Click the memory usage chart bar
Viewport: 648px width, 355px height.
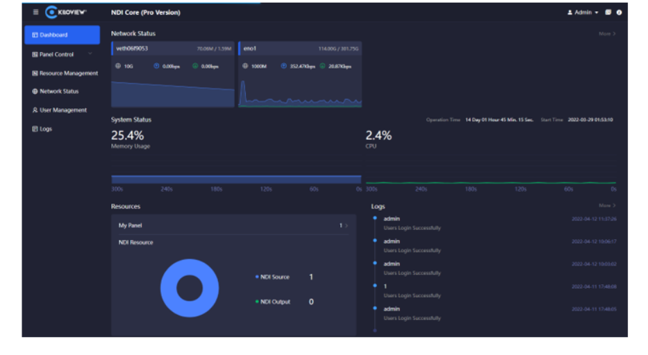point(236,179)
